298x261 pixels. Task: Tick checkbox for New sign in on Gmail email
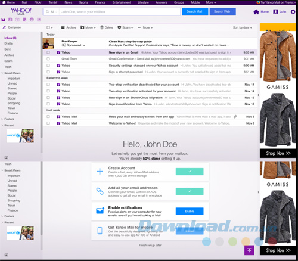[48, 52]
